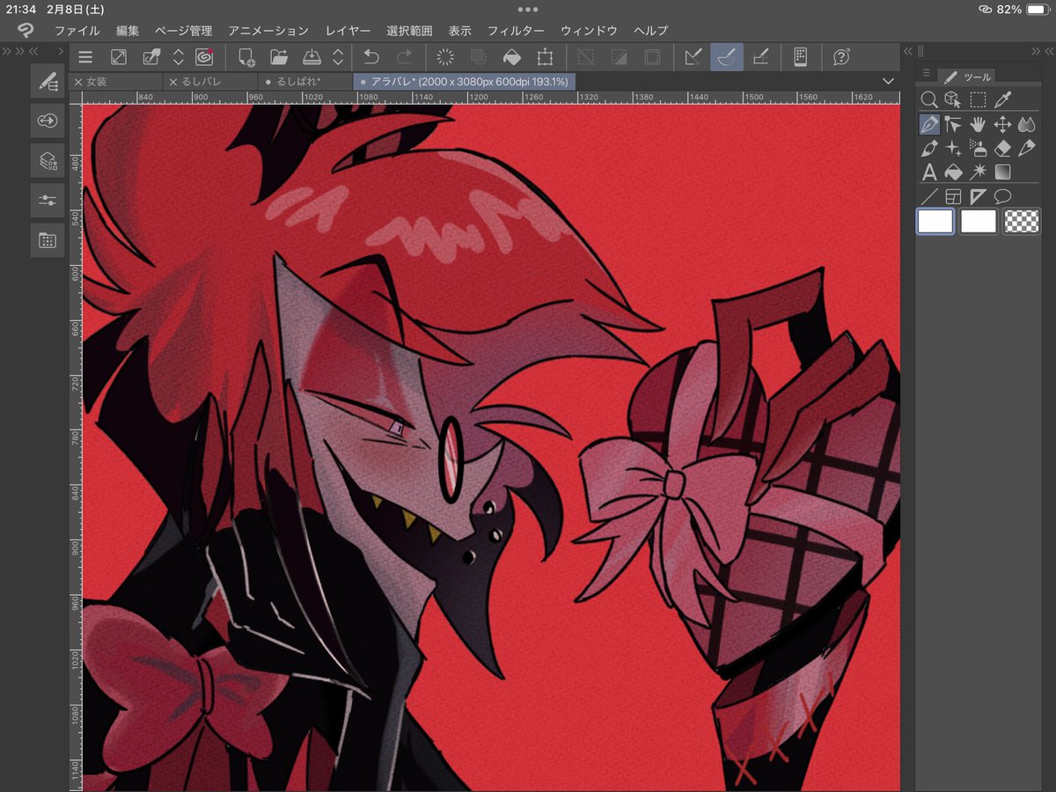Open the ウィンドウ menu
This screenshot has height=792, width=1056.
point(589,31)
